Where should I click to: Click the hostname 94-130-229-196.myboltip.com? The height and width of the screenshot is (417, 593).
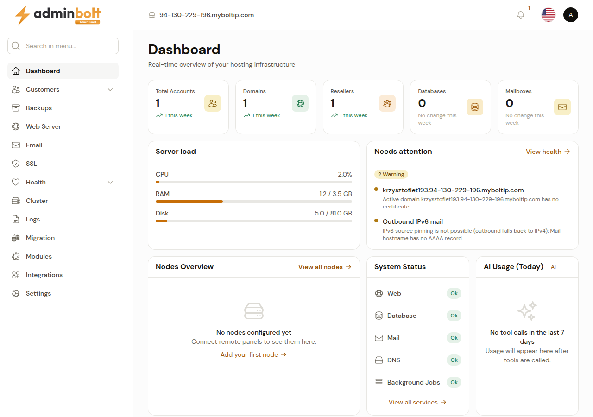(207, 15)
